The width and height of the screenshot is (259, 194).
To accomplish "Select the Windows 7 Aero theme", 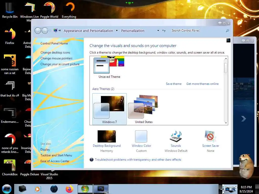I will click(109, 109).
